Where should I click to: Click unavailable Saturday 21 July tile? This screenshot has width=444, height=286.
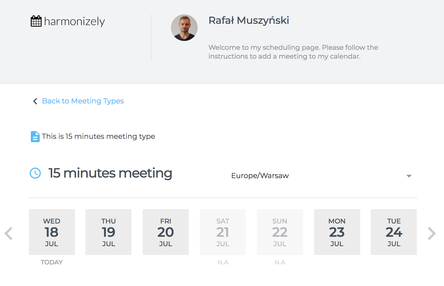223,232
